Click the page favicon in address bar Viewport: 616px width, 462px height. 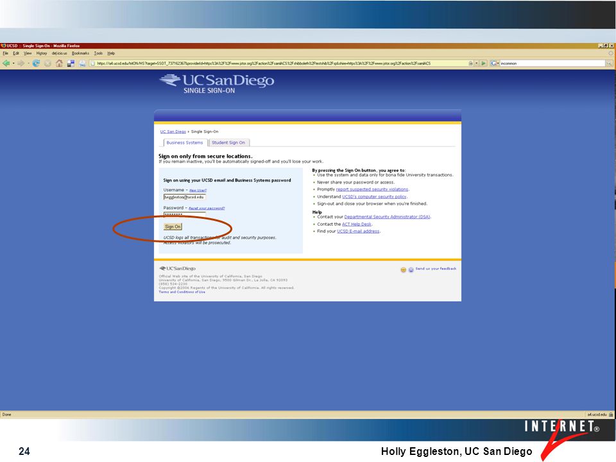click(92, 64)
